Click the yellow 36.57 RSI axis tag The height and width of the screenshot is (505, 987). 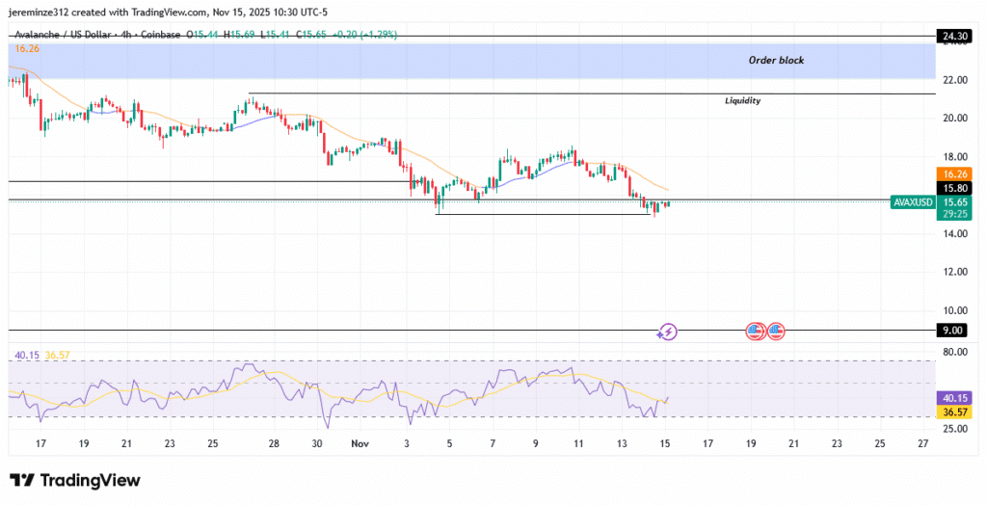[x=953, y=412]
